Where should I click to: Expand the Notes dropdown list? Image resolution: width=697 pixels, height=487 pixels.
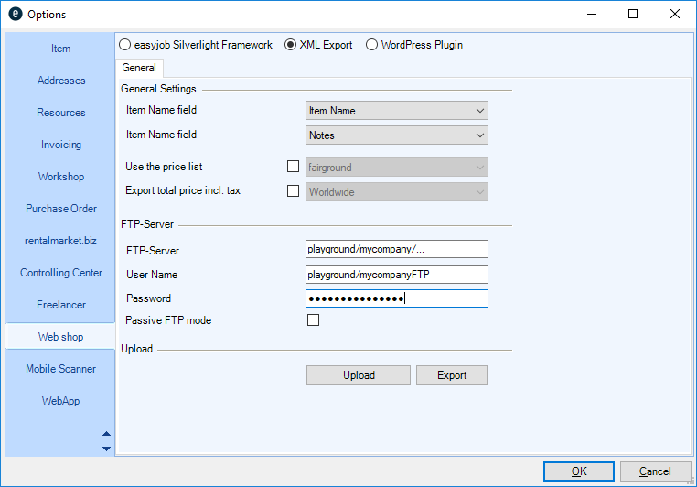pyautogui.click(x=396, y=135)
